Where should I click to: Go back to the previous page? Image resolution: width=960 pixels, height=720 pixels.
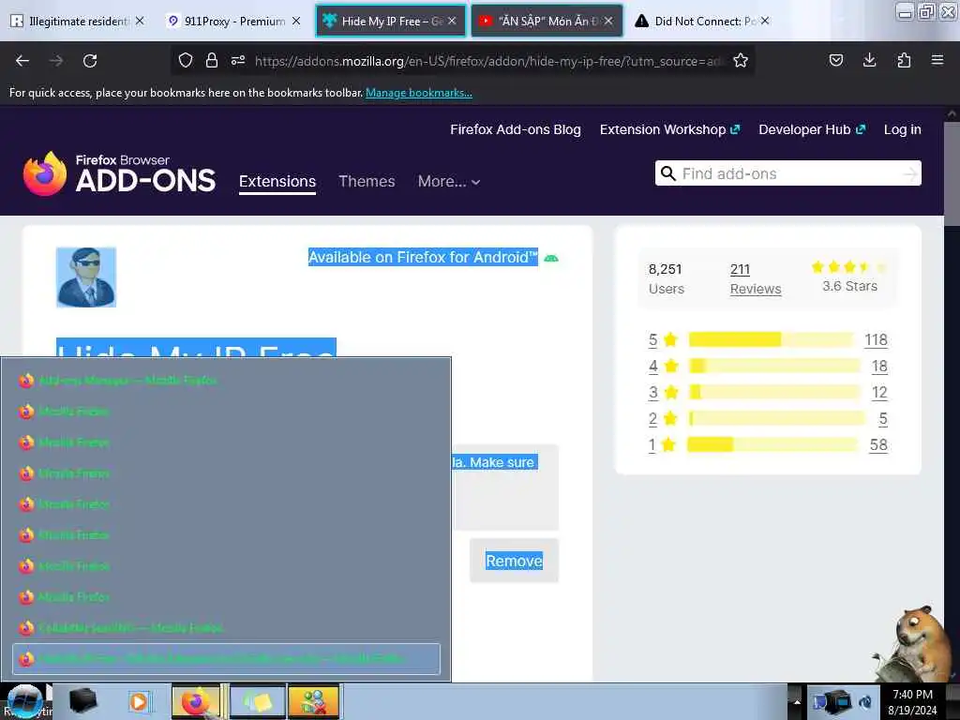pyautogui.click(x=22, y=61)
